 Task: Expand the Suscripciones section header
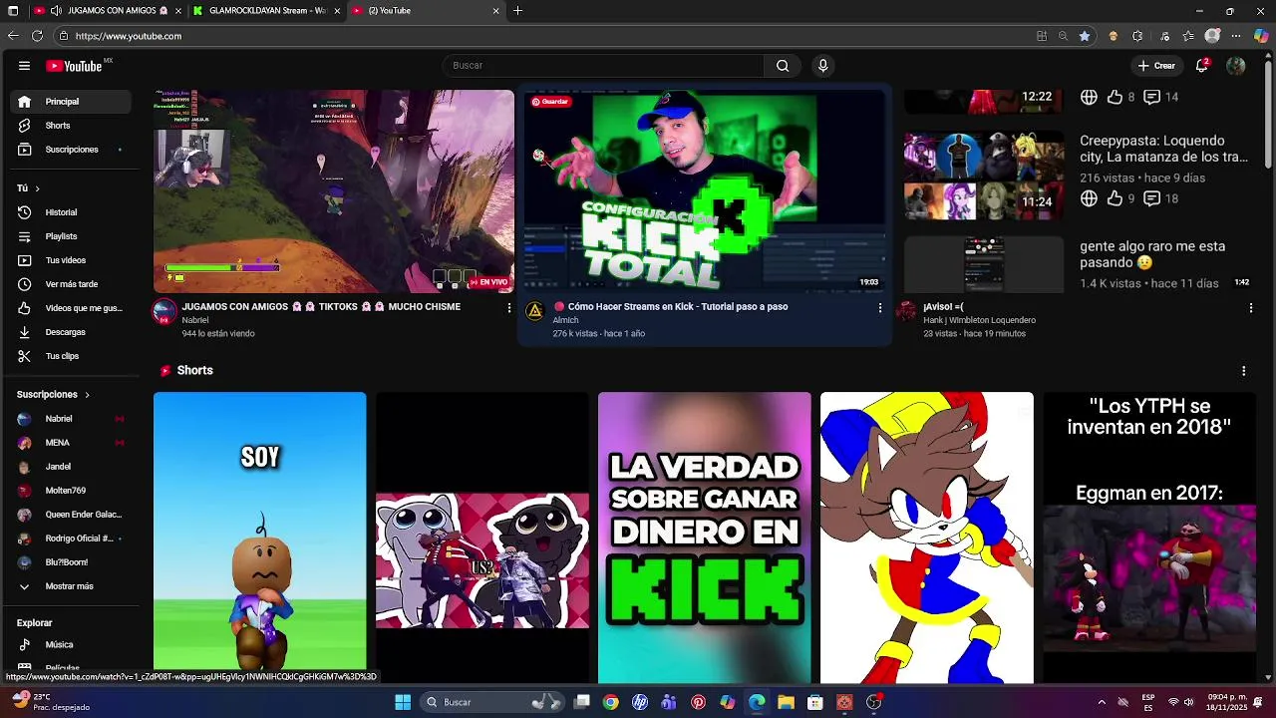[x=53, y=395]
